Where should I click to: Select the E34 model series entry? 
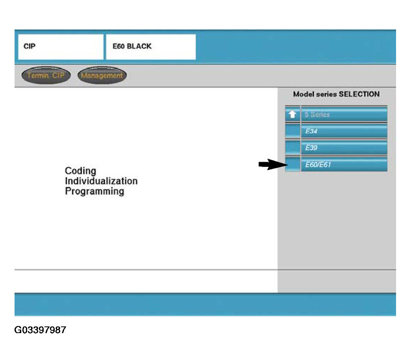click(x=344, y=131)
